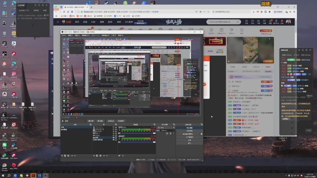The height and width of the screenshot is (178, 317).
Task: Open OBS 编辑 menu
Action: [71, 35]
